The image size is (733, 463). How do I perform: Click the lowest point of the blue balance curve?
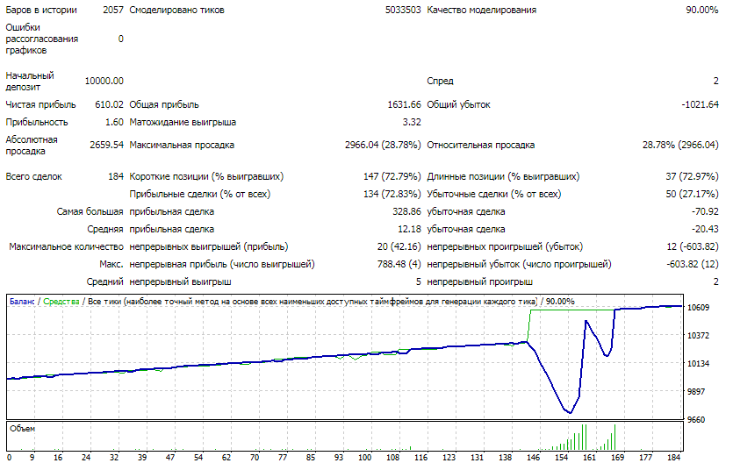click(571, 412)
